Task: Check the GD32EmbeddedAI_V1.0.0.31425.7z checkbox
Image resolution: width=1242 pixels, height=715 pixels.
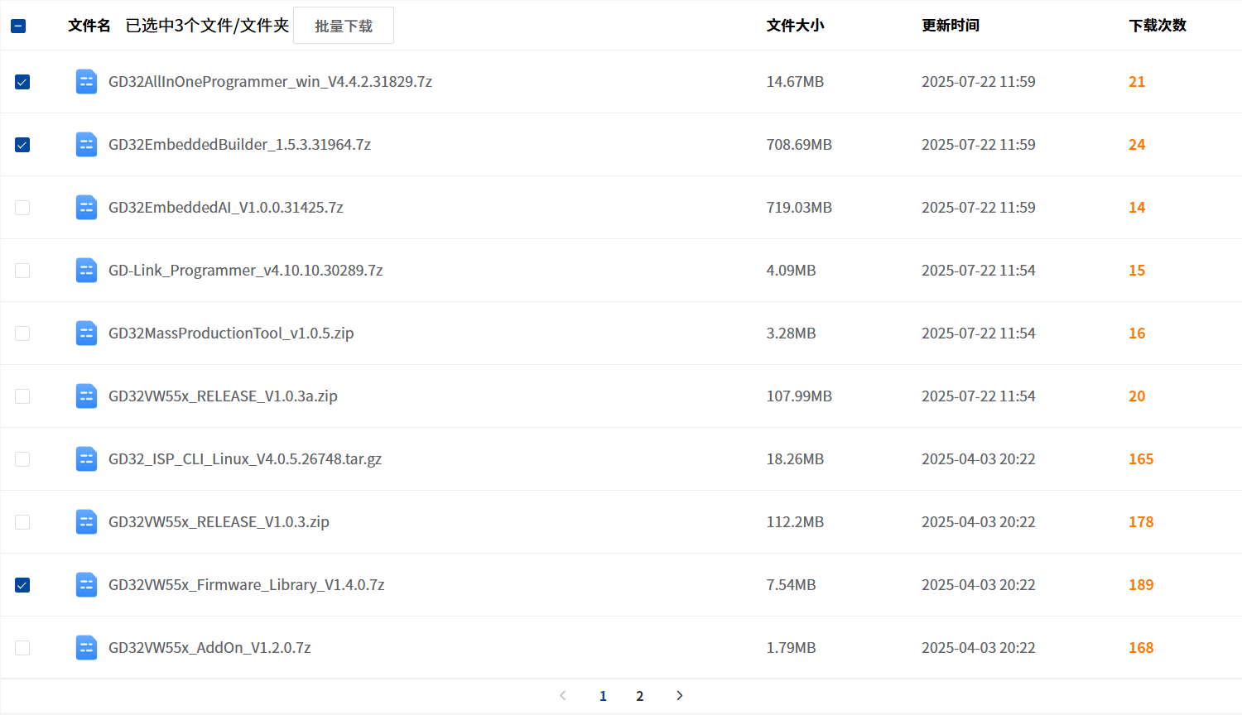Action: pos(22,208)
